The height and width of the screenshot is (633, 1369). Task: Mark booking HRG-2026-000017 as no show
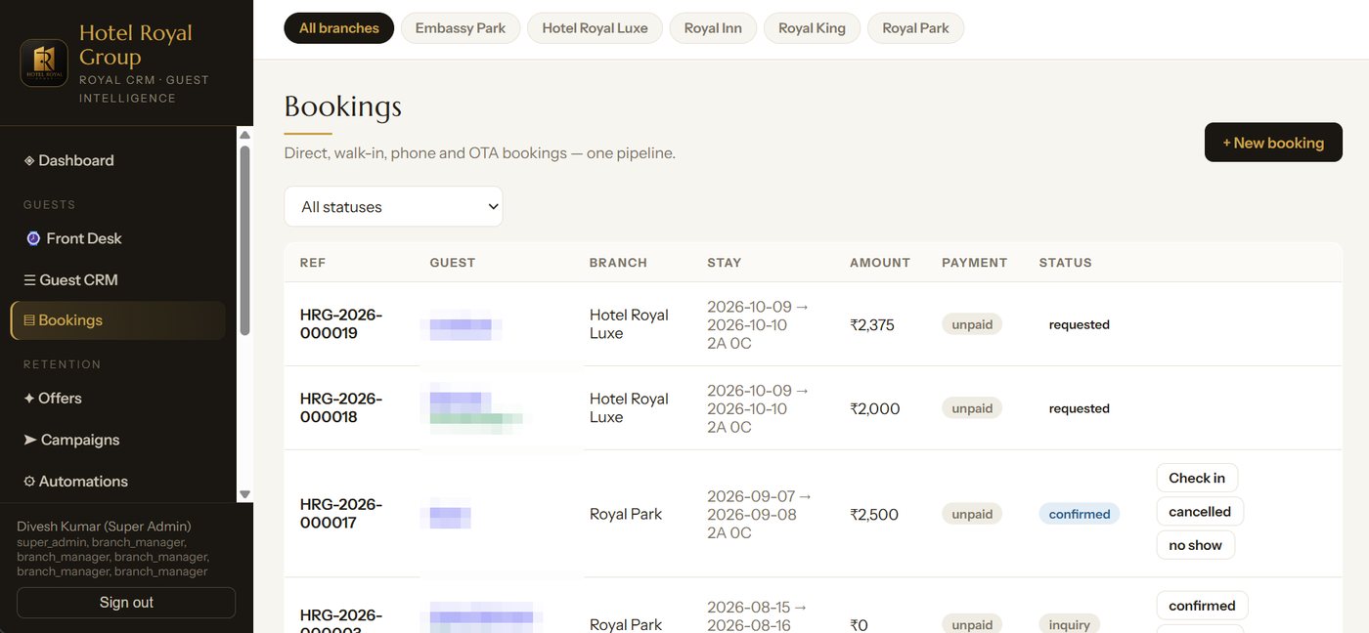(x=1195, y=545)
